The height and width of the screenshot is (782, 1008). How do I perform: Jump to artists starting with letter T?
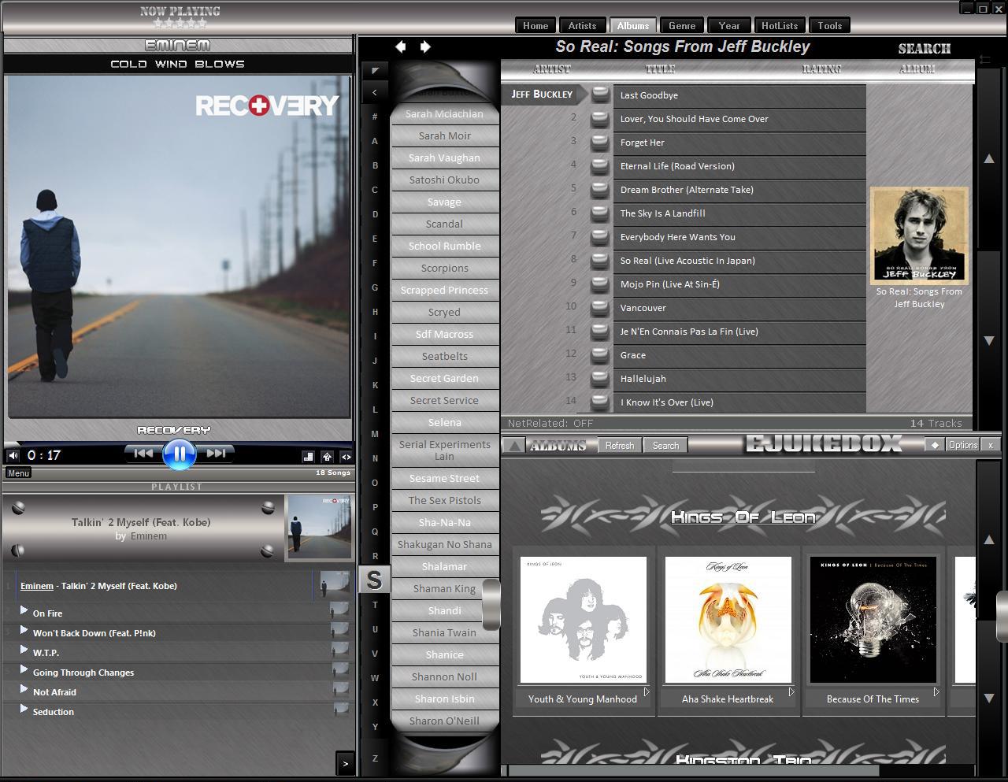(375, 605)
